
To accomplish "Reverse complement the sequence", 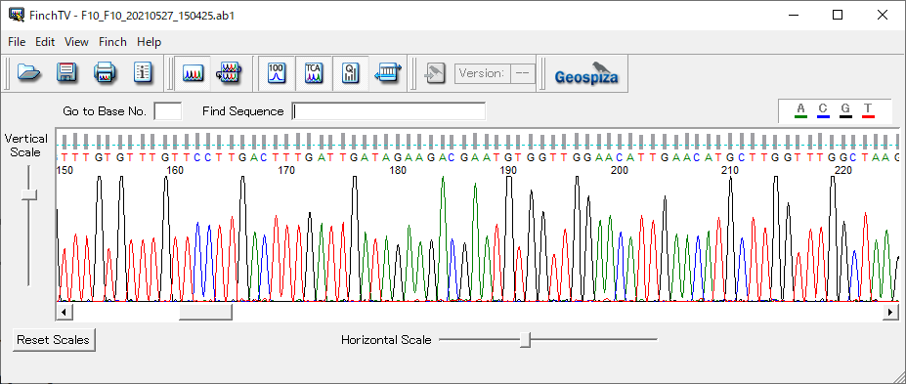I will click(x=388, y=73).
